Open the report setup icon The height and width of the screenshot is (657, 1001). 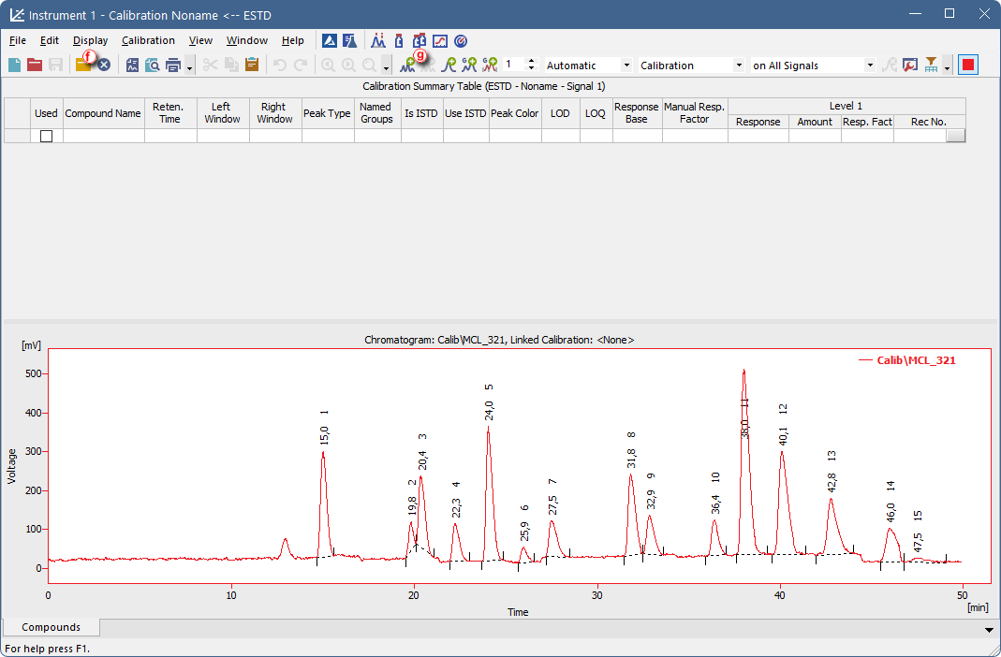point(132,66)
